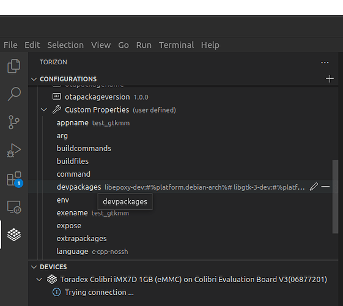Click the Trying connection status row
Viewport: 343px width, 306px height.
click(183, 292)
